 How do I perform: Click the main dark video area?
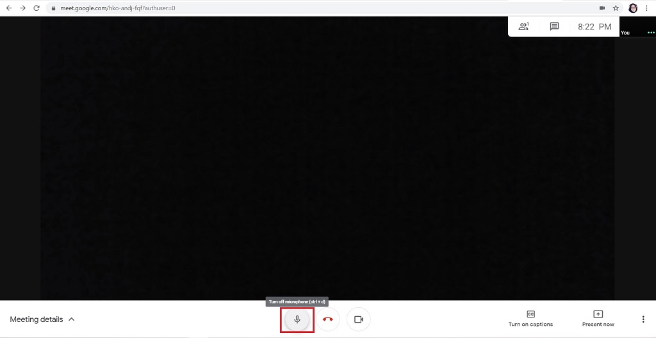[x=328, y=160]
